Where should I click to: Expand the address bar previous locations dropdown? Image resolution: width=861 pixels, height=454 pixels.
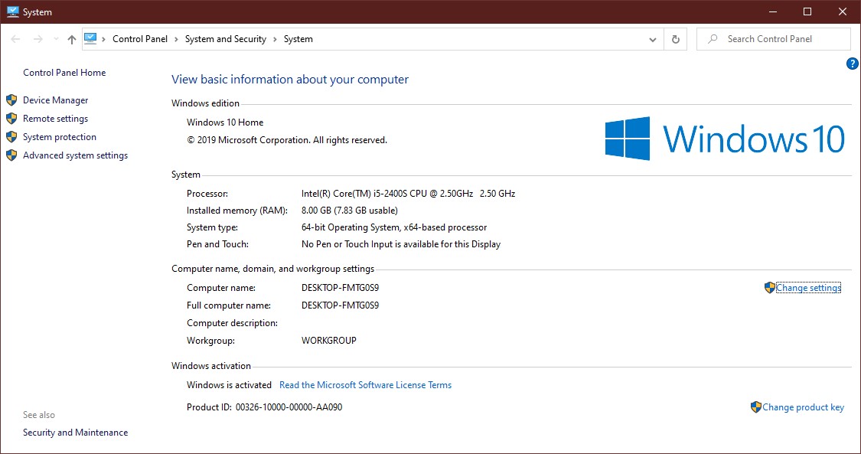click(x=653, y=39)
